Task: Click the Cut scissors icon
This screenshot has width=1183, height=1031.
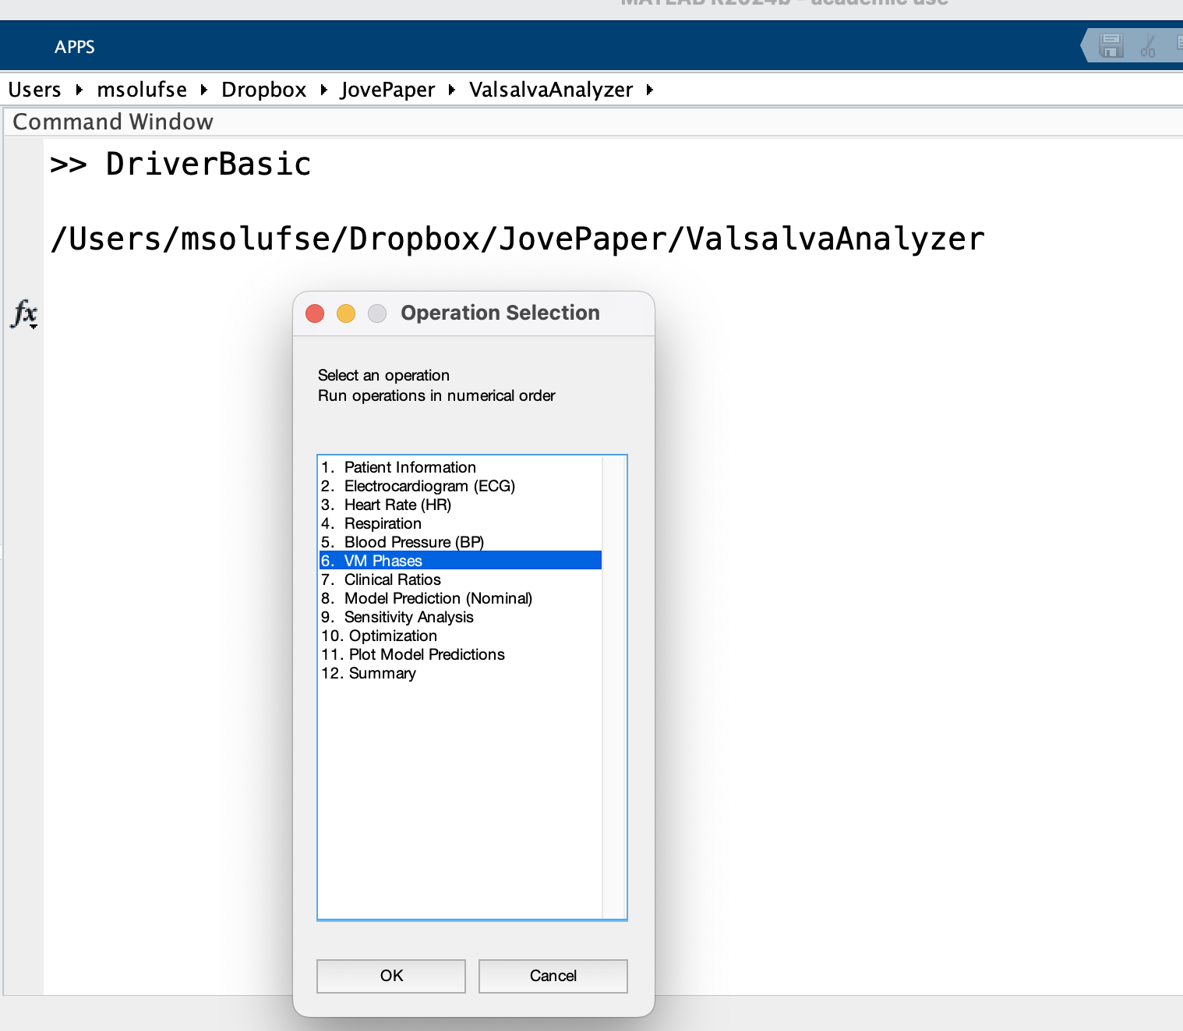Action: click(1148, 45)
